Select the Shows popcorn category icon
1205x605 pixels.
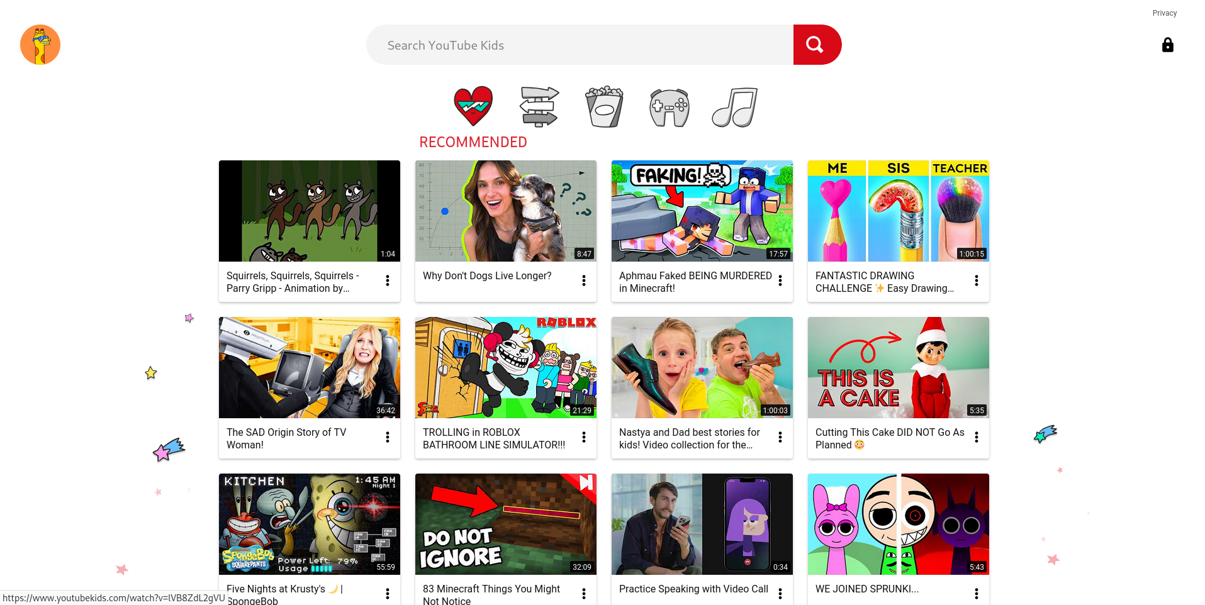604,106
